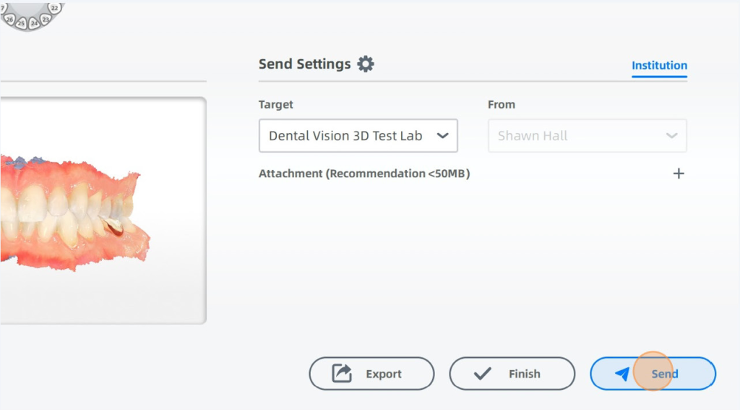Viewport: 740px width, 410px height.
Task: Click the Send paper plane icon
Action: coord(622,374)
